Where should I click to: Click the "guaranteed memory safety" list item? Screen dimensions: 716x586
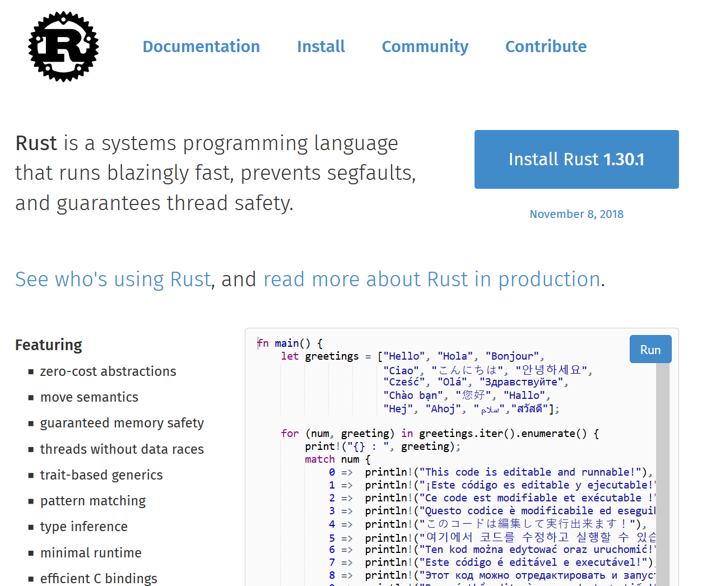pyautogui.click(x=122, y=423)
